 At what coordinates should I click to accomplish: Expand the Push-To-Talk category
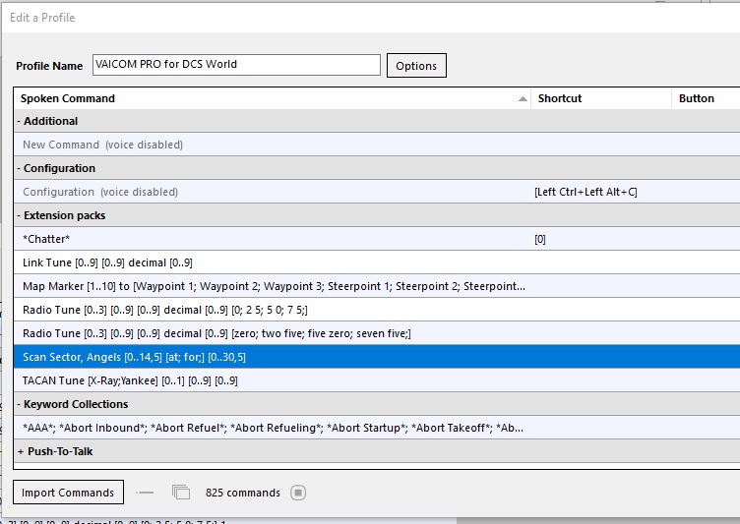[21, 451]
